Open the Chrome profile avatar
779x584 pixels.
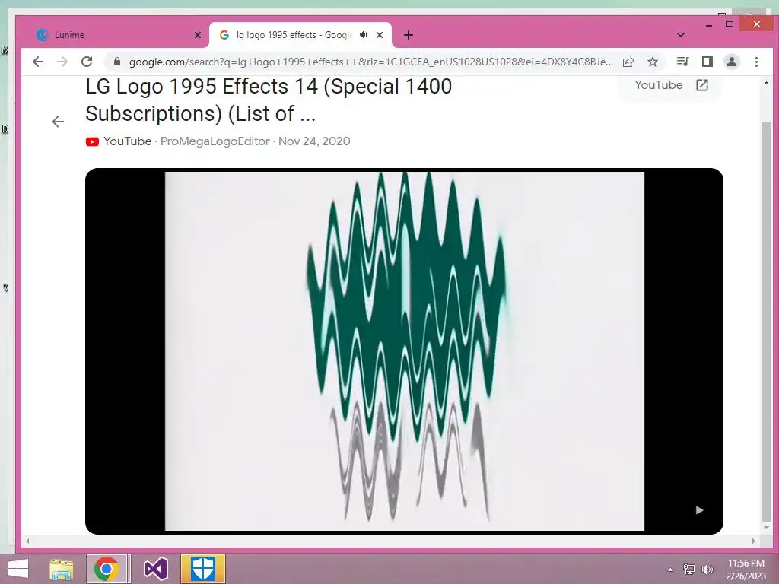coord(732,62)
